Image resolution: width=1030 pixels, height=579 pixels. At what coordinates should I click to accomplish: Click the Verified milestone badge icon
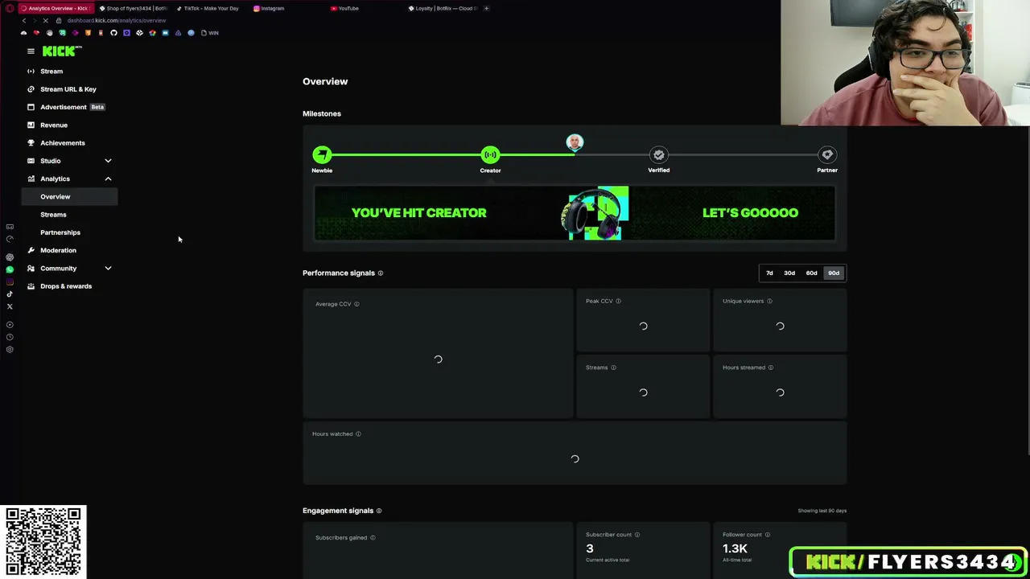(x=659, y=154)
